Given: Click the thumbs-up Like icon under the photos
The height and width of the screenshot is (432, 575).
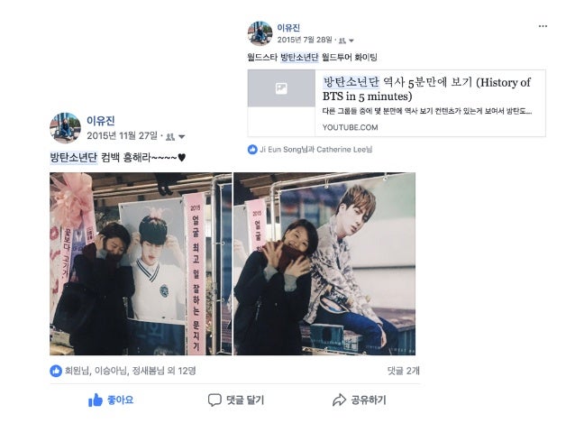Looking at the screenshot, I should (96, 400).
